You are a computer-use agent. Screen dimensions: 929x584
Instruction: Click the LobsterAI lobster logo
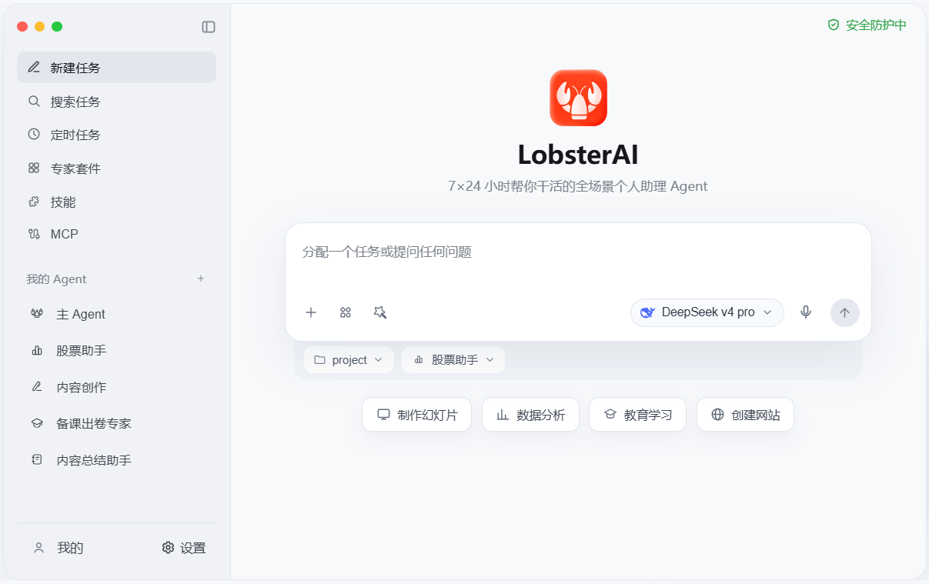click(578, 98)
